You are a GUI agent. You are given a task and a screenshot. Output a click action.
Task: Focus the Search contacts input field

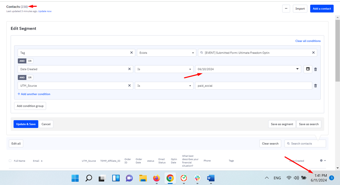[x=305, y=144]
